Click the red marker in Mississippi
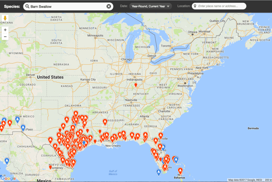272x182 pixels. (x=105, y=122)
